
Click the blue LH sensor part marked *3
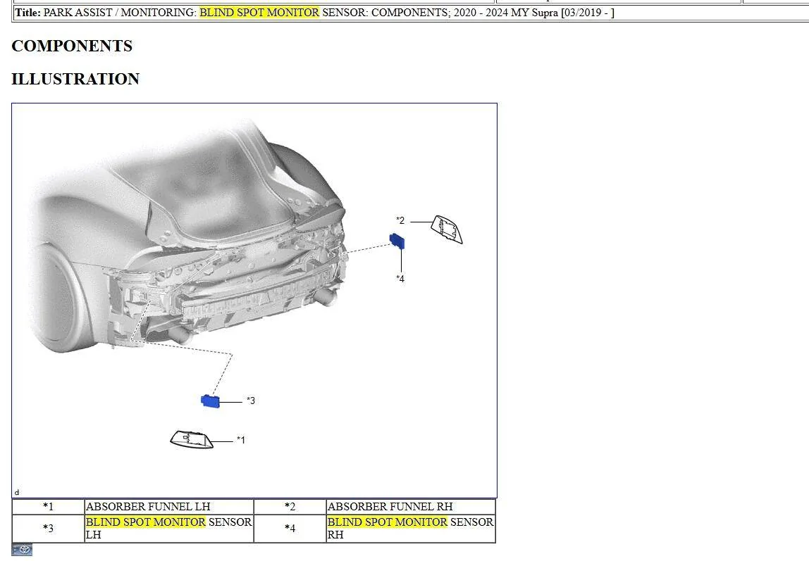210,401
